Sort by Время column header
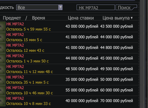 [38, 18]
